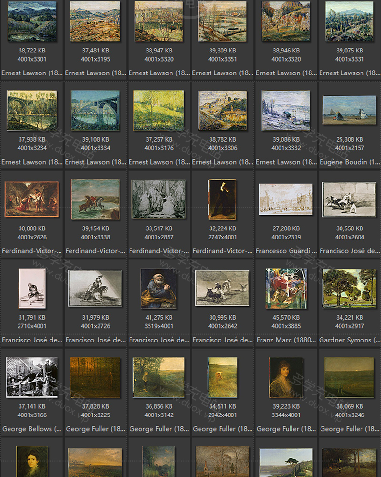The height and width of the screenshot is (477, 381).
Task: Open the Delacroix grayscale sketch, 33,517 KB
Action: [159, 199]
